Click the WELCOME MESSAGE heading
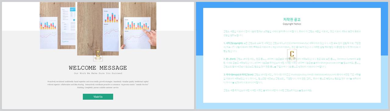This screenshot has width=390, height=111. (98, 68)
